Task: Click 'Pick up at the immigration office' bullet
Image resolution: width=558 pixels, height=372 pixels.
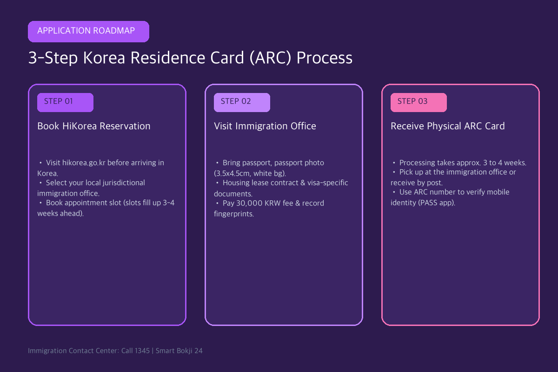Action: pos(453,177)
